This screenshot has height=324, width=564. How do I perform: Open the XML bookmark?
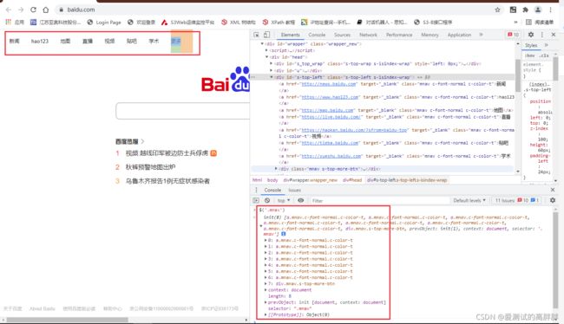pos(238,23)
